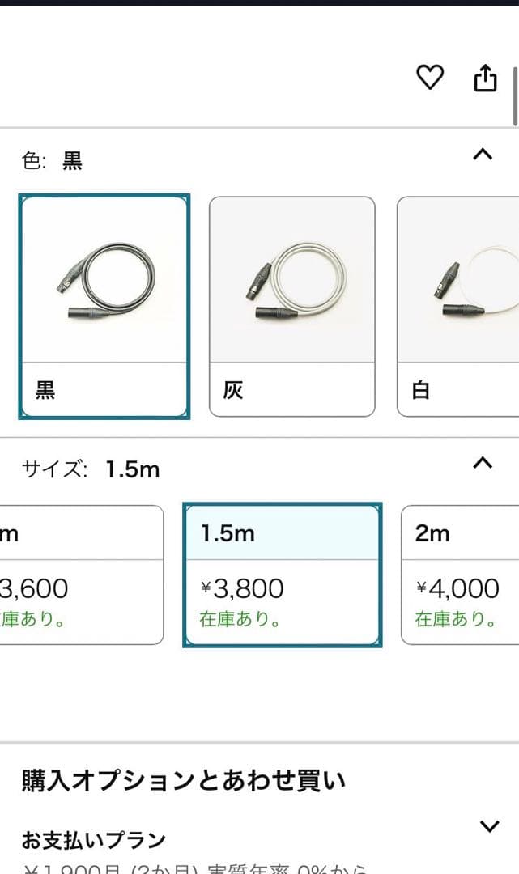Tap the share icon
This screenshot has width=519, height=874.
(x=484, y=78)
